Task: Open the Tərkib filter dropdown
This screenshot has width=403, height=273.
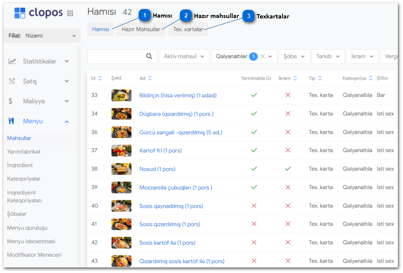Action: tap(328, 57)
